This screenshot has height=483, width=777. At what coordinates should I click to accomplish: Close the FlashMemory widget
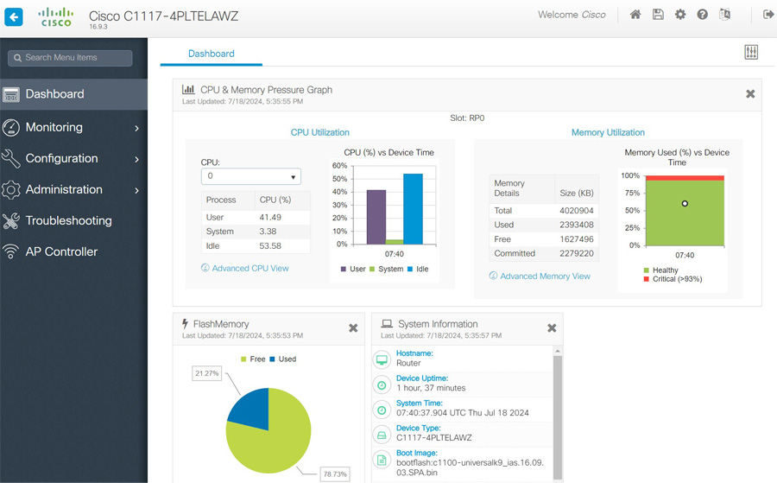[x=353, y=327]
